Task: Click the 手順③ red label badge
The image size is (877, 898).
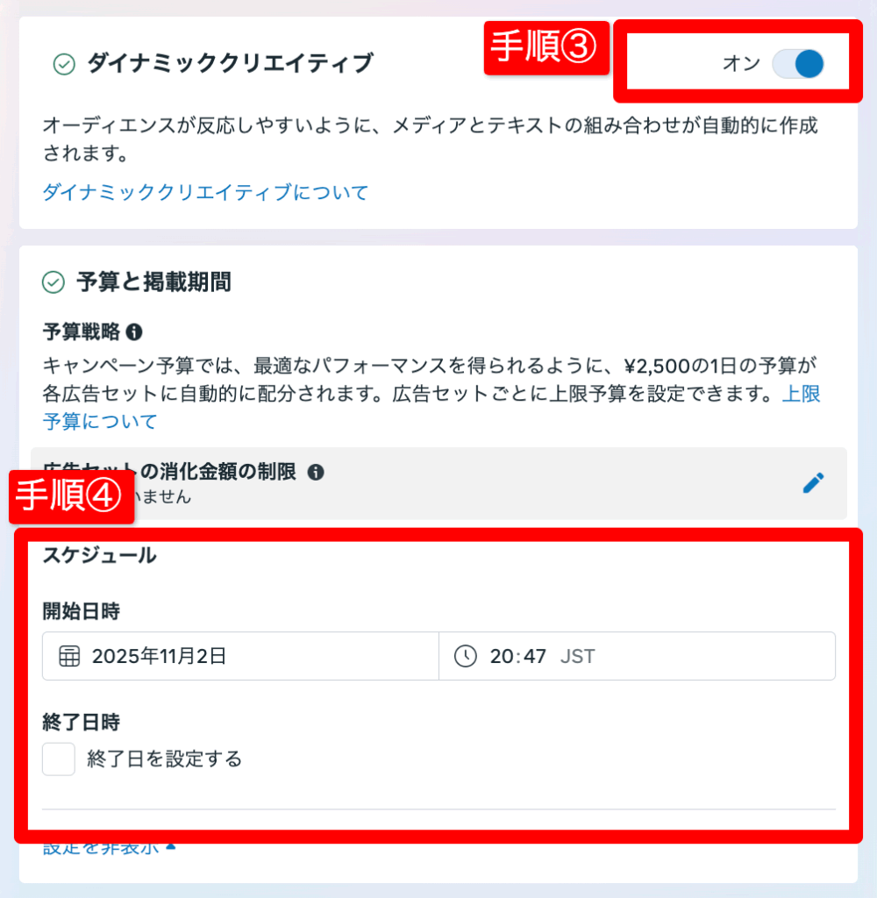Action: [x=546, y=48]
